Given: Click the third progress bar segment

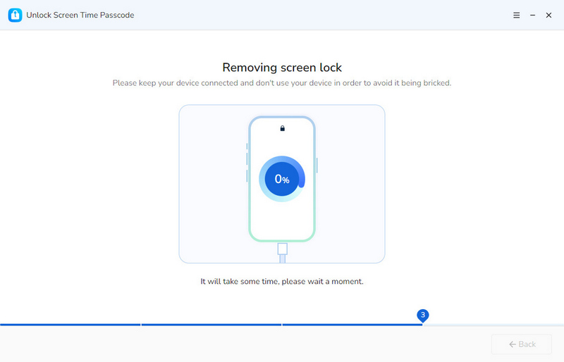Looking at the screenshot, I should click(352, 325).
